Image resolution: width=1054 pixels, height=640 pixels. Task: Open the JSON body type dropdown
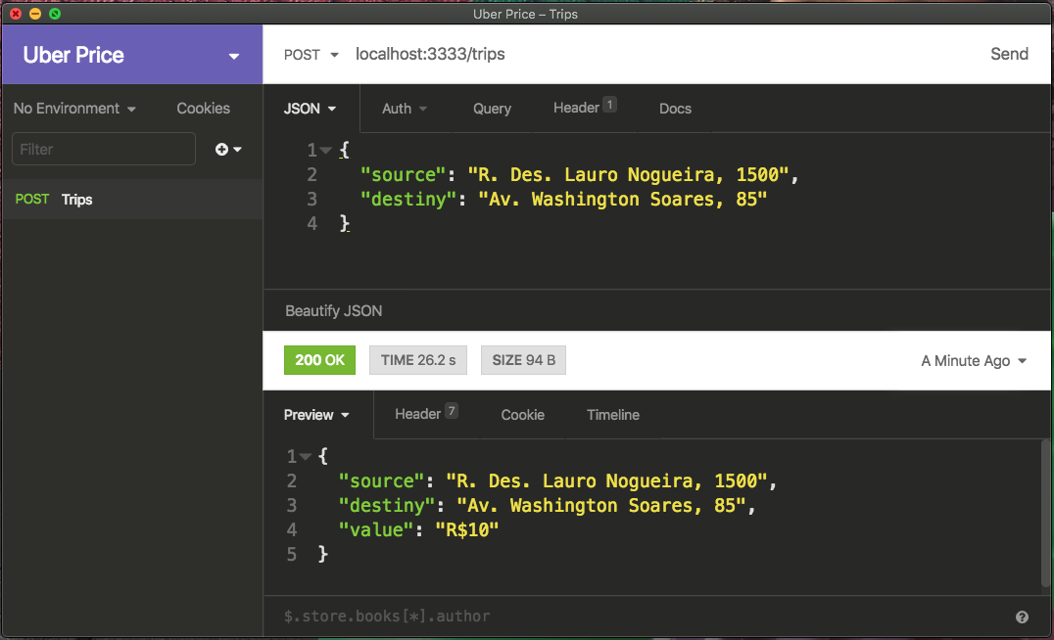[x=310, y=108]
